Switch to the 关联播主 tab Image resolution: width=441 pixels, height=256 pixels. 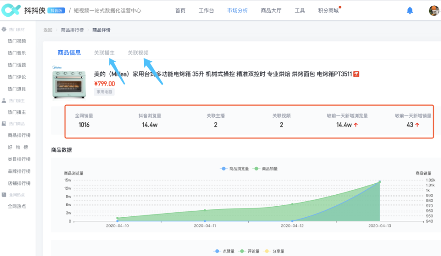pyautogui.click(x=105, y=53)
